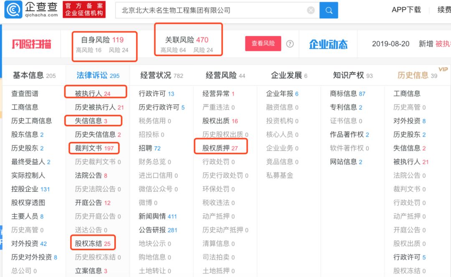This screenshot has width=451, height=277.
Task: Open 私募基金 entry
Action: coord(279,175)
